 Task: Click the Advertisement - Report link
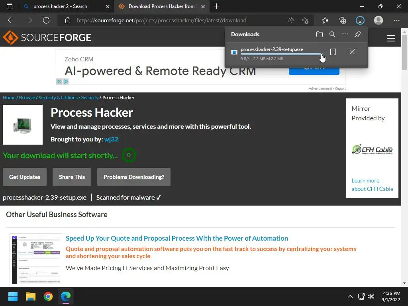click(x=327, y=88)
